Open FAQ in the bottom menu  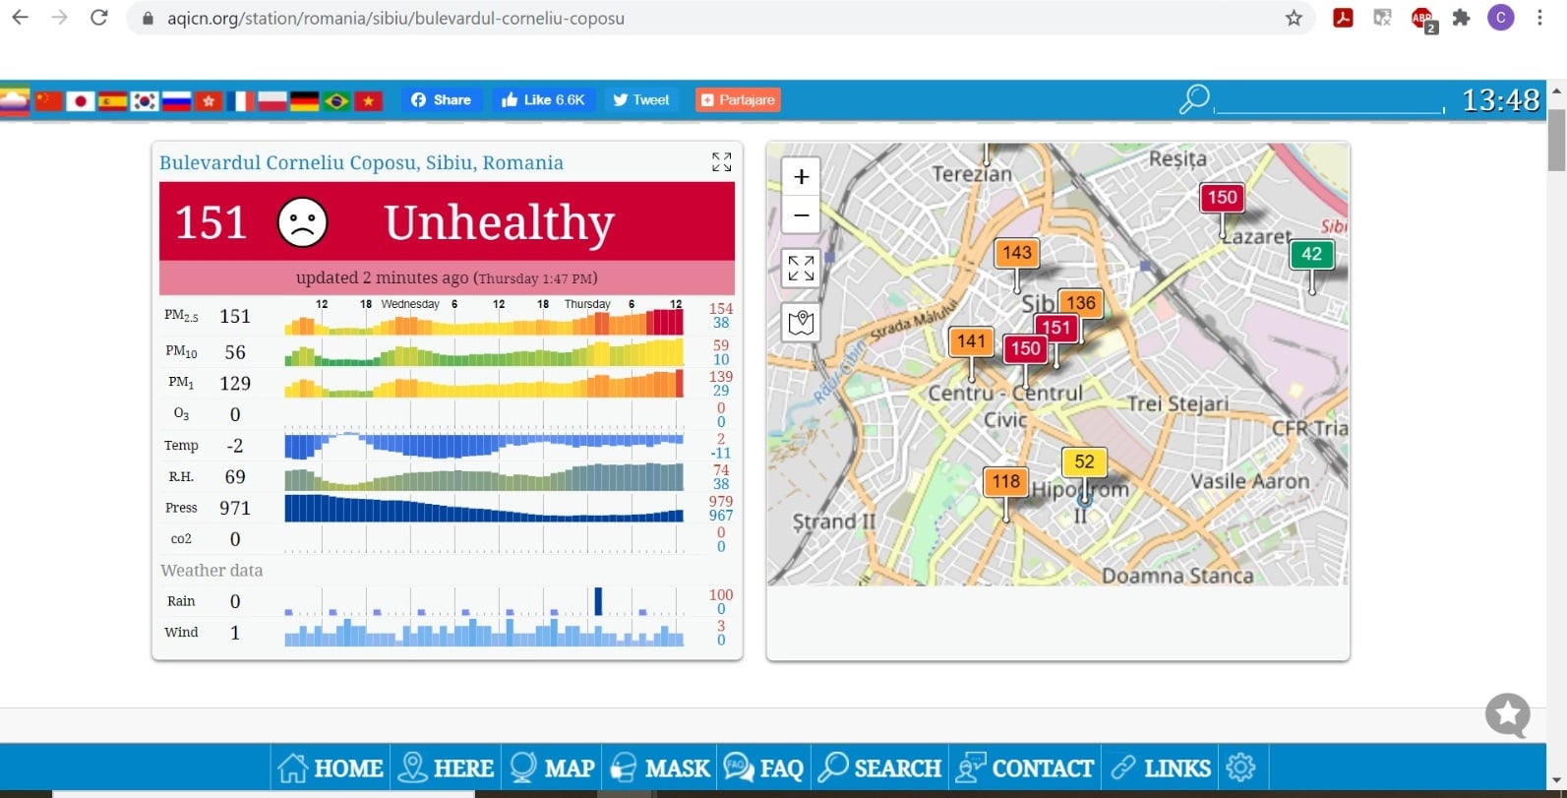[x=763, y=767]
